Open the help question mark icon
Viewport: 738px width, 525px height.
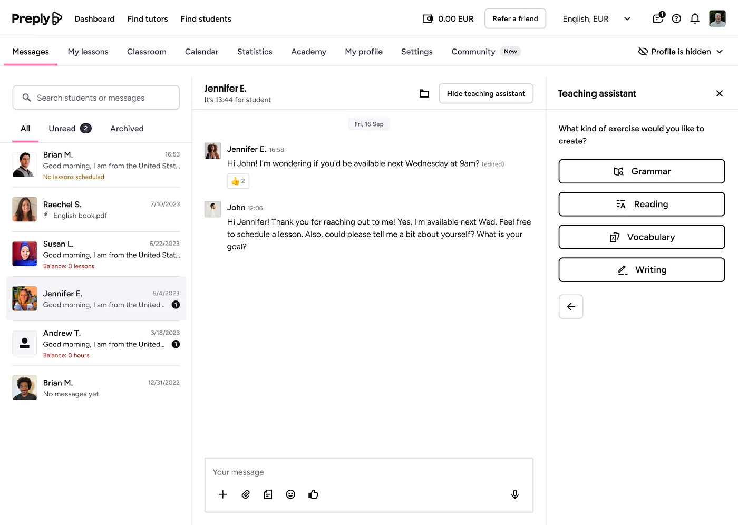[676, 19]
